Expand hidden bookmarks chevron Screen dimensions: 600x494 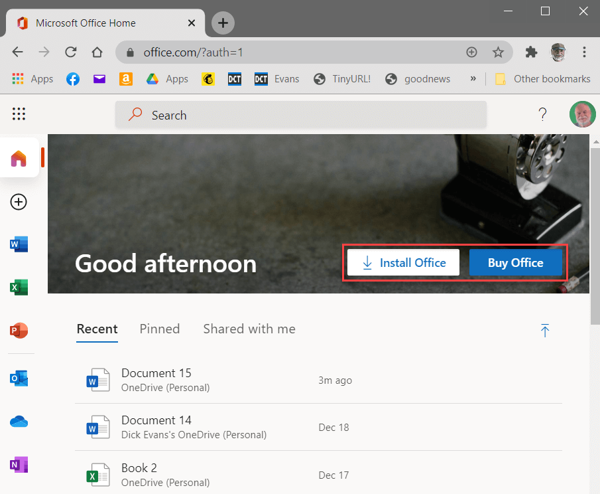pos(473,78)
